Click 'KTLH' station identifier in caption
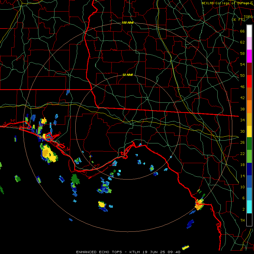This screenshot has width=254, height=254. [x=135, y=252]
